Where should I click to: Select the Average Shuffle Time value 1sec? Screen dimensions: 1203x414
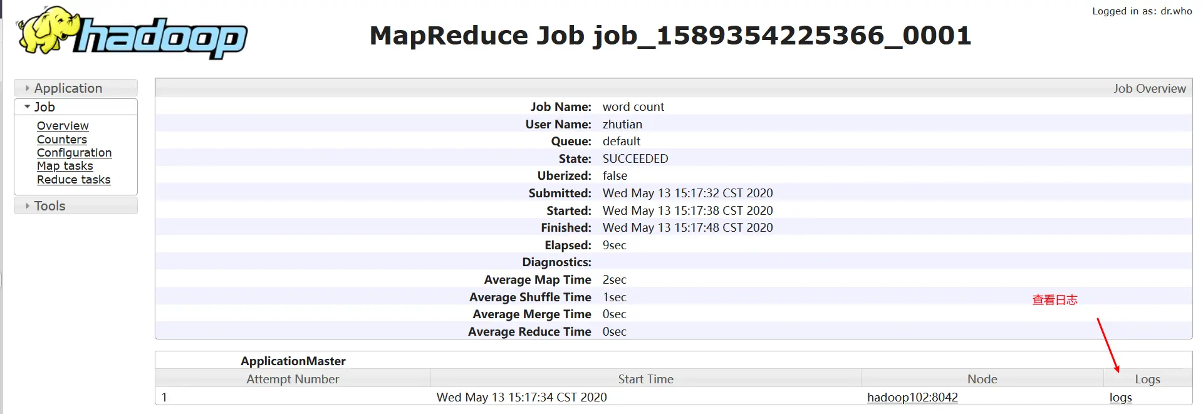click(x=615, y=297)
